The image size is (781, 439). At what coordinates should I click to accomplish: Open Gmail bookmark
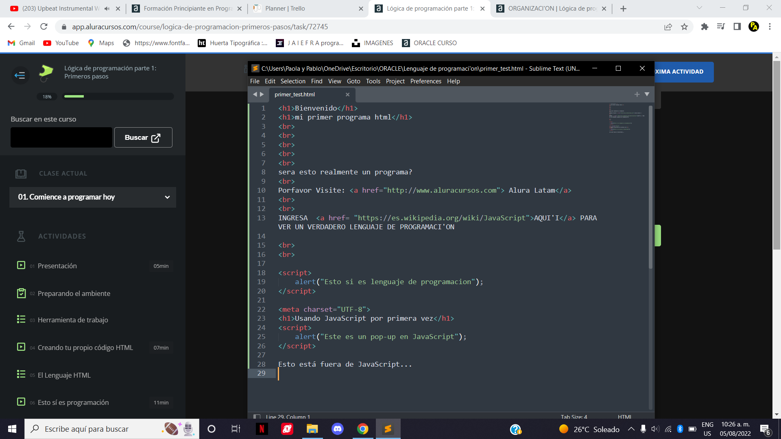pyautogui.click(x=22, y=43)
